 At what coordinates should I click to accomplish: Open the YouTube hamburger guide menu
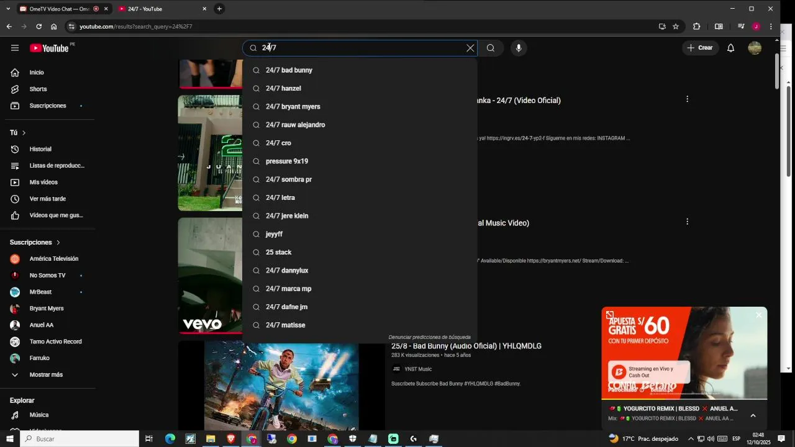point(15,48)
